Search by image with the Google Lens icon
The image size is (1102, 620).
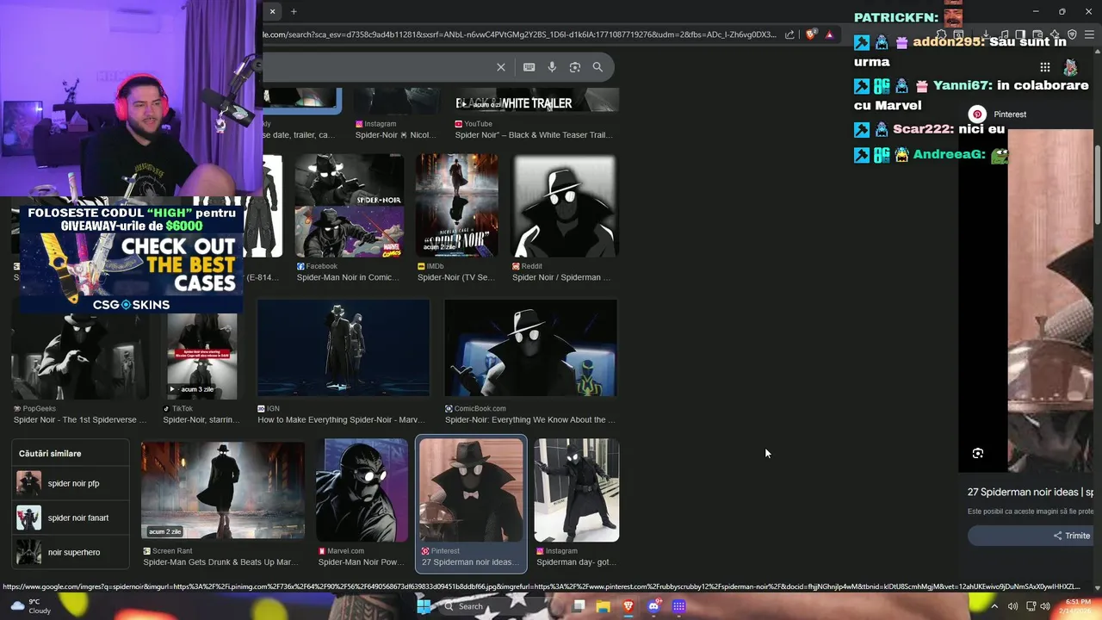[x=574, y=67]
